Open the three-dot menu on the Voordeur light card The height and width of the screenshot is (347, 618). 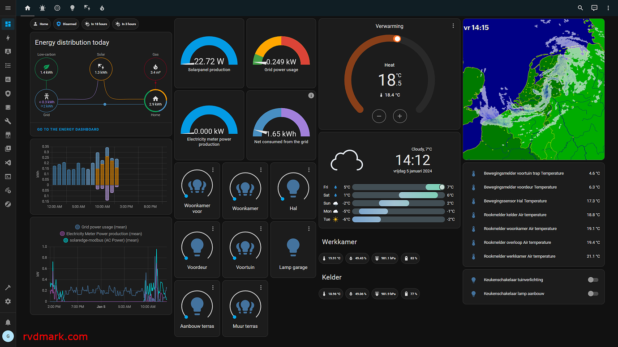213,228
